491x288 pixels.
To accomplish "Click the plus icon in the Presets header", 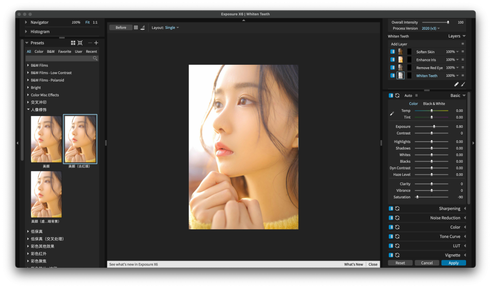I will [x=96, y=43].
